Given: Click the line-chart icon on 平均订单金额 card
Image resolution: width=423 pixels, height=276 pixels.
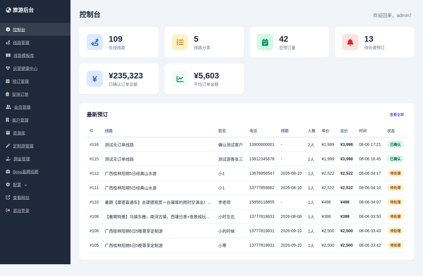Looking at the screenshot, I should pyautogui.click(x=180, y=79).
